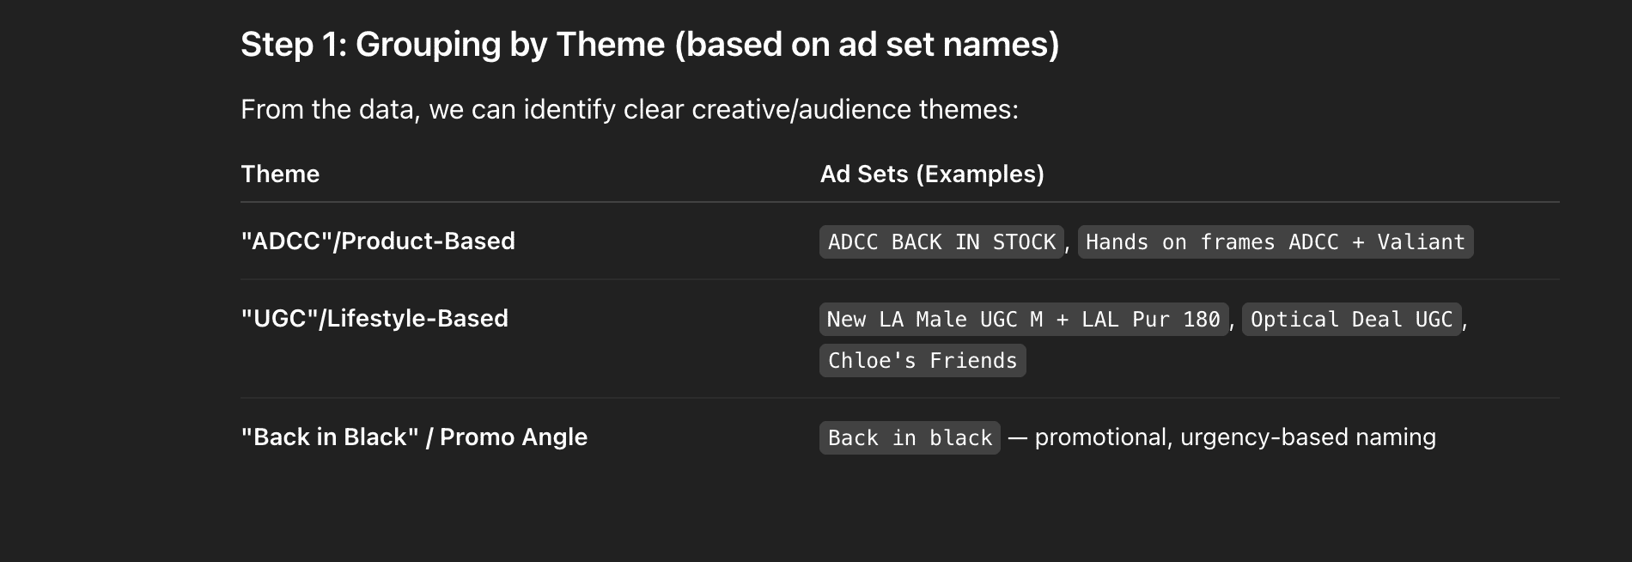Click the 'ADCC BACK IN STOCK' code tag

tap(941, 242)
